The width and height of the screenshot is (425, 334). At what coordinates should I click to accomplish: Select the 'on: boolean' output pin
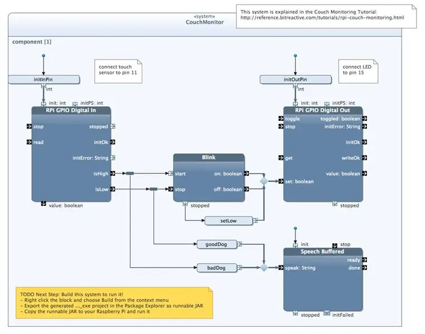pos(247,173)
